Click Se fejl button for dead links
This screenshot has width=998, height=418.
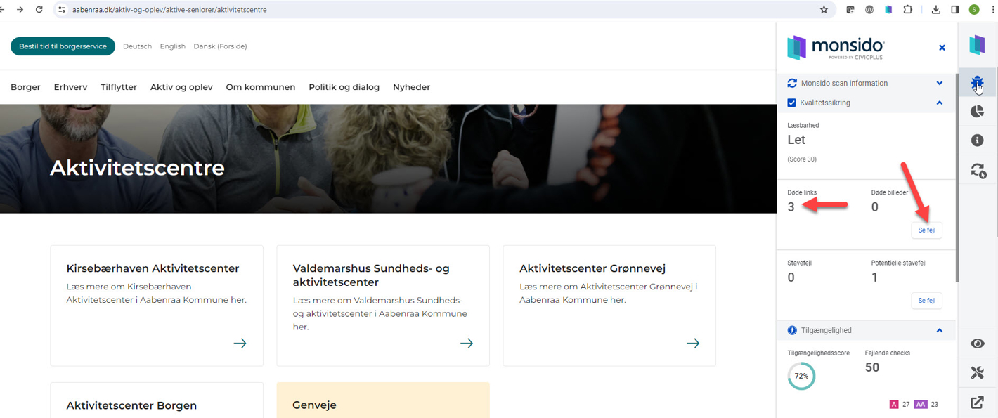pyautogui.click(x=926, y=230)
